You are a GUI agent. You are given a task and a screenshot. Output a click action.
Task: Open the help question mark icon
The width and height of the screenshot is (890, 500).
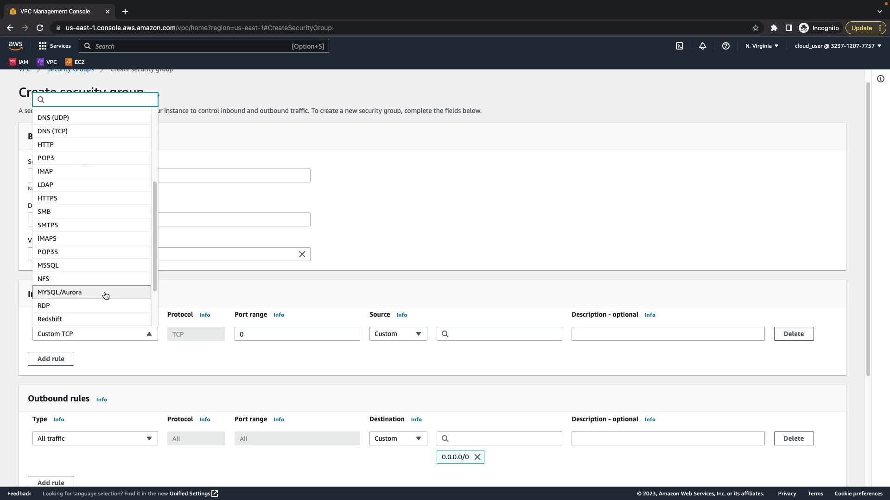(726, 46)
